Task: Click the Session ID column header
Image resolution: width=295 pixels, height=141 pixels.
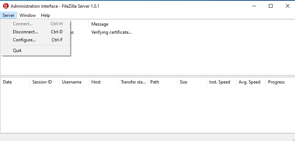Action: pyautogui.click(x=45, y=82)
